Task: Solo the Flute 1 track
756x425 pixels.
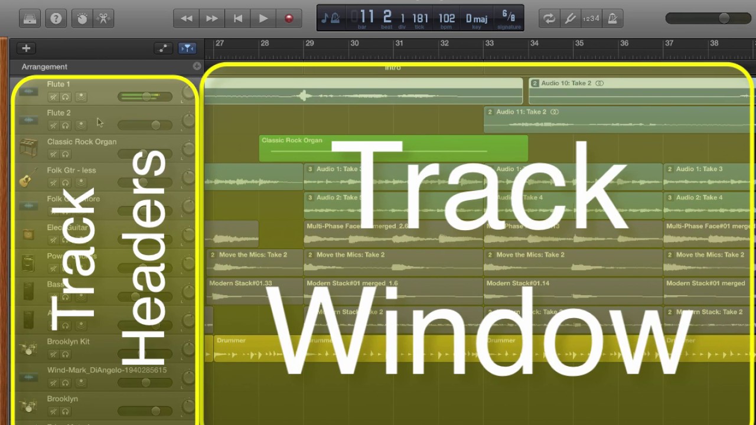Action: [x=66, y=97]
